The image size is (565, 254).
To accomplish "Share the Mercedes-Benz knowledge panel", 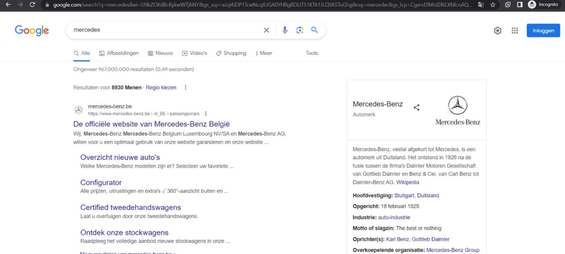I will click(x=417, y=107).
